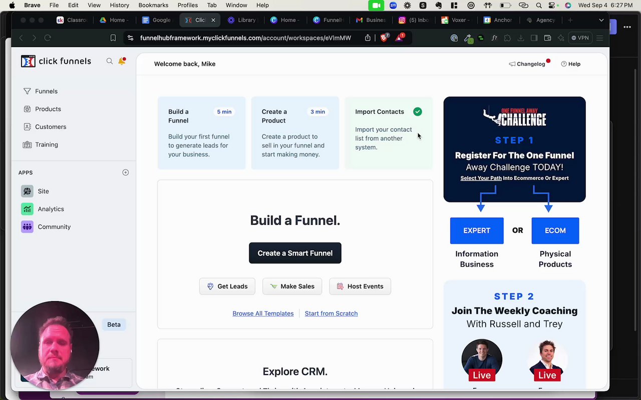Switch to the Library tab
This screenshot has width=641, height=400.
point(242,20)
